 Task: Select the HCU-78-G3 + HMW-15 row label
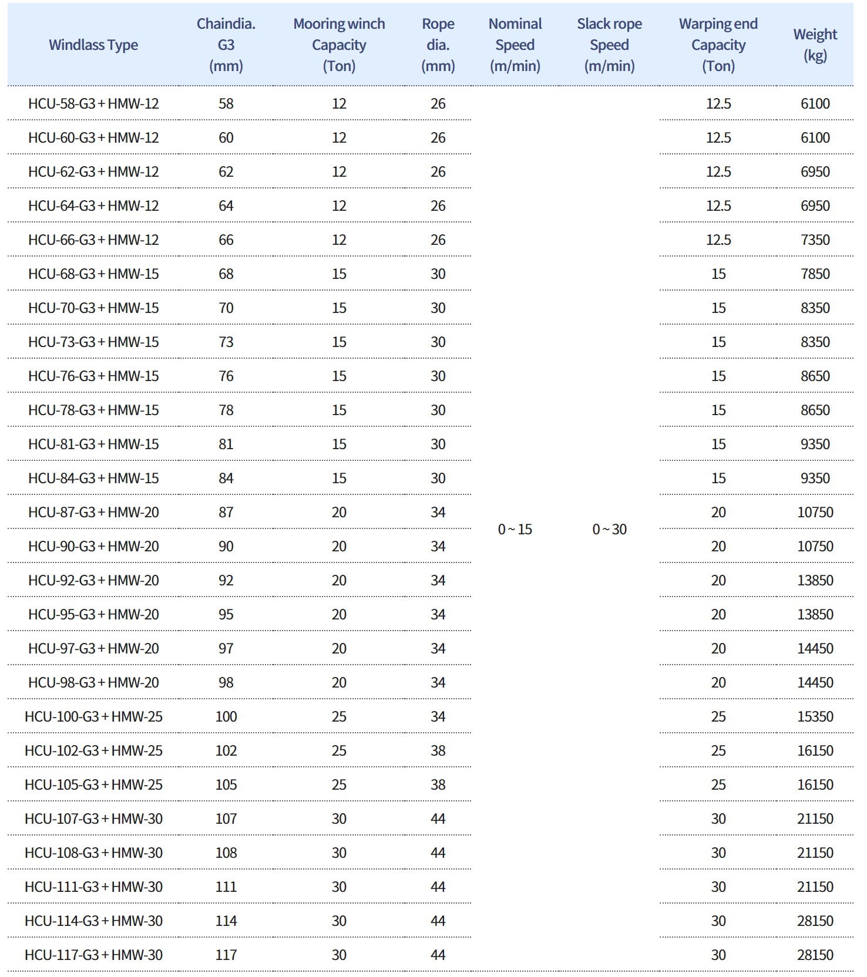pos(93,410)
